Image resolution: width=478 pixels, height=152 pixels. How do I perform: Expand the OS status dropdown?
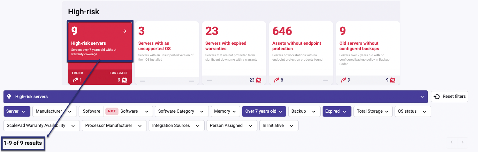(413, 111)
